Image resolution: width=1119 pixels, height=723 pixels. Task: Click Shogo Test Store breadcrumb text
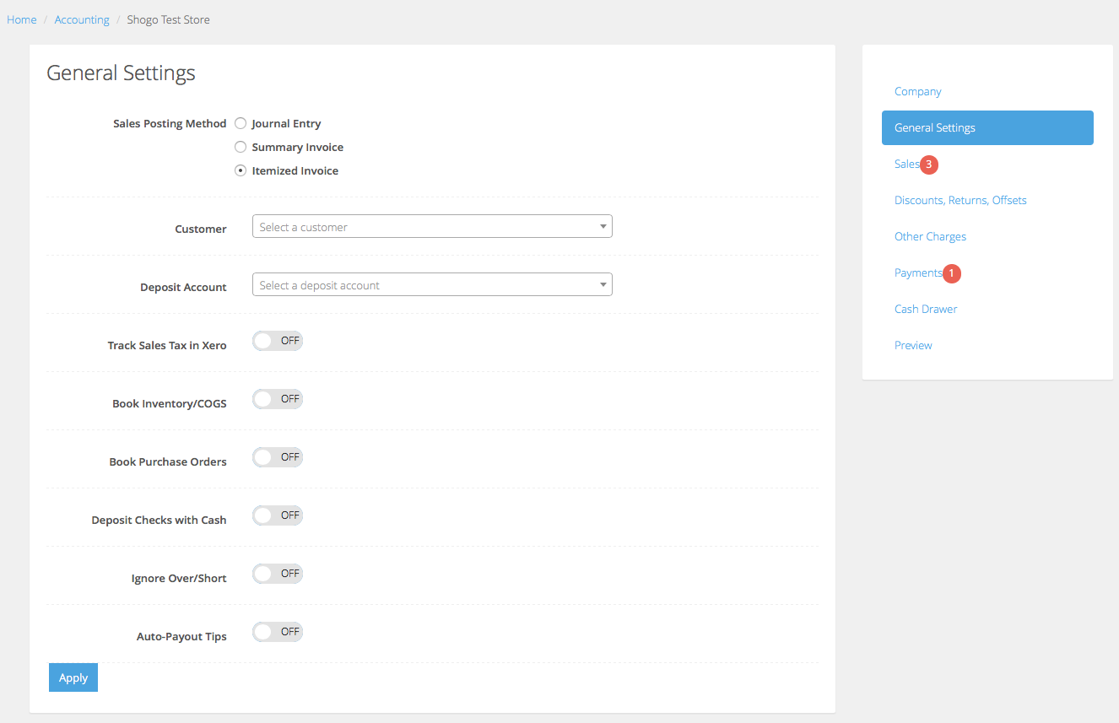(x=168, y=19)
